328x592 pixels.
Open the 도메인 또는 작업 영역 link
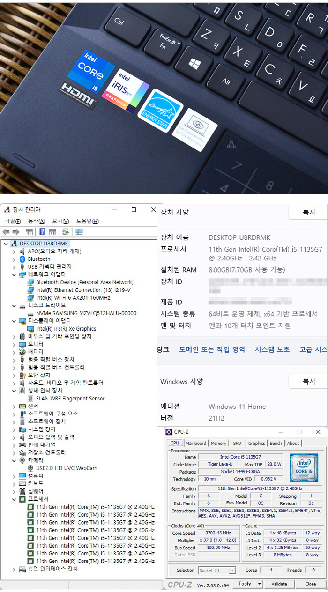(x=212, y=349)
